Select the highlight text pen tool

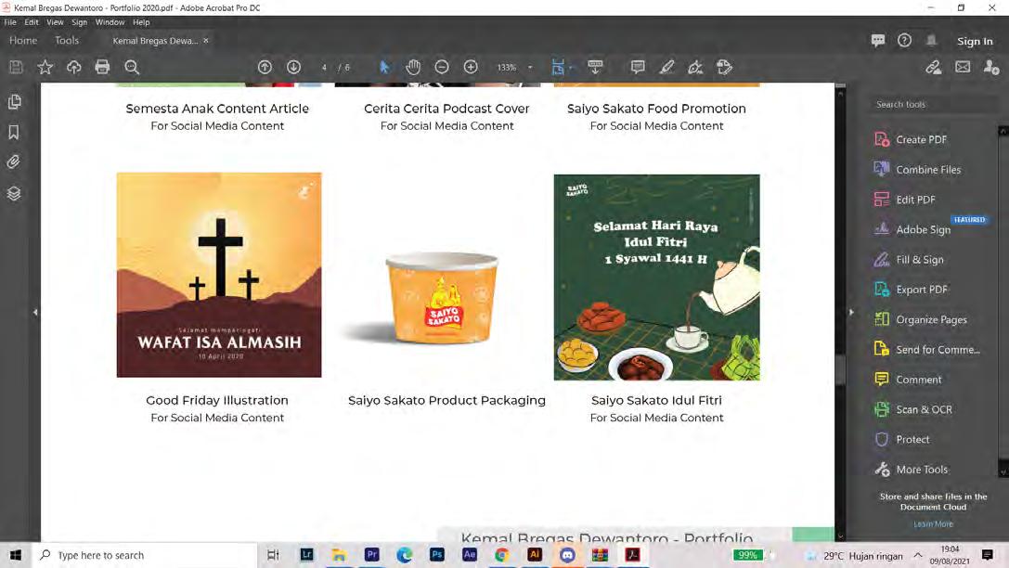(666, 67)
